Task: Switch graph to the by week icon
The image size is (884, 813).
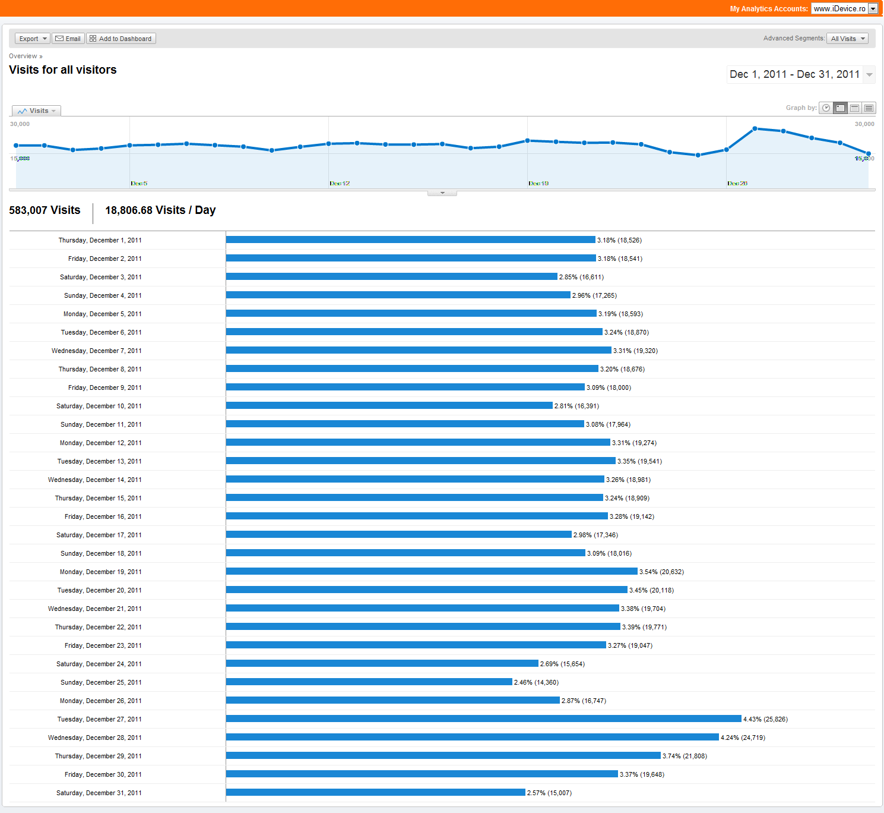Action: (854, 108)
